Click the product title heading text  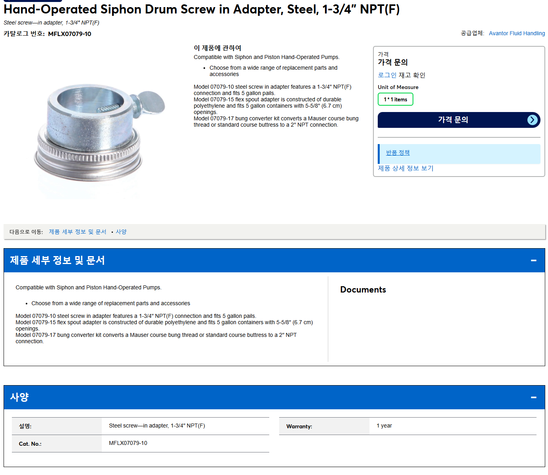click(x=202, y=9)
